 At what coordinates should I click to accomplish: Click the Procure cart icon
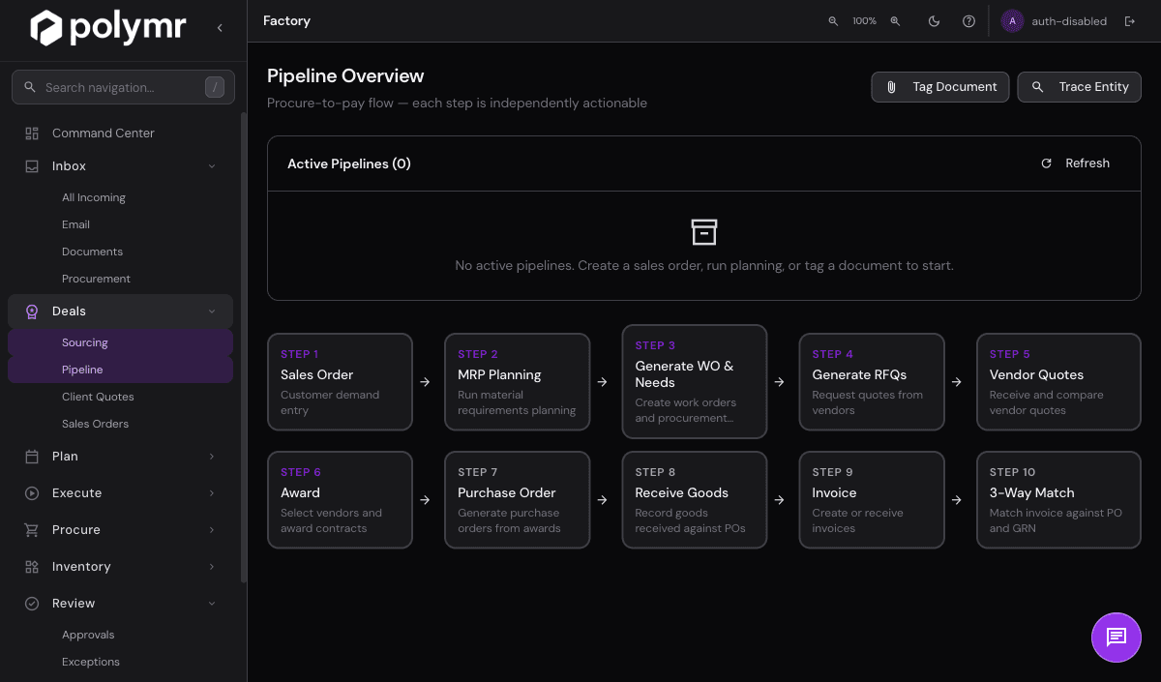click(x=32, y=530)
